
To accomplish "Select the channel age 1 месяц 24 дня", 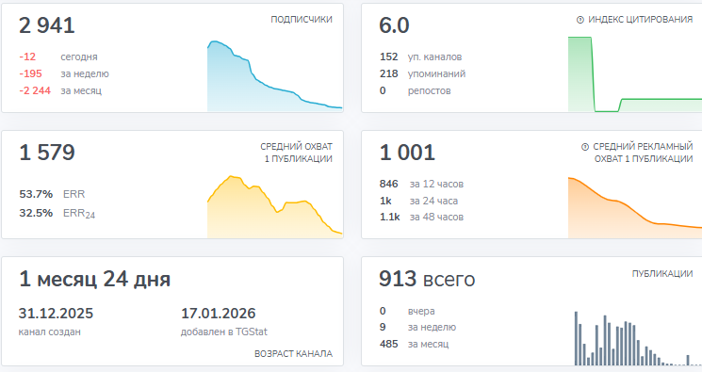I will (x=94, y=280).
